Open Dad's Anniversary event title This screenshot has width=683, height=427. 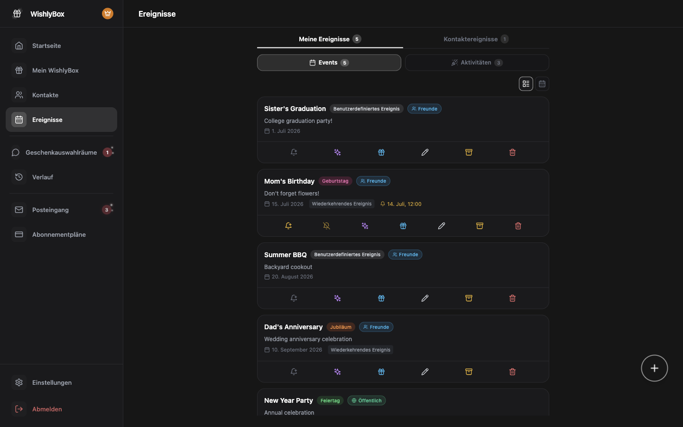click(x=293, y=327)
